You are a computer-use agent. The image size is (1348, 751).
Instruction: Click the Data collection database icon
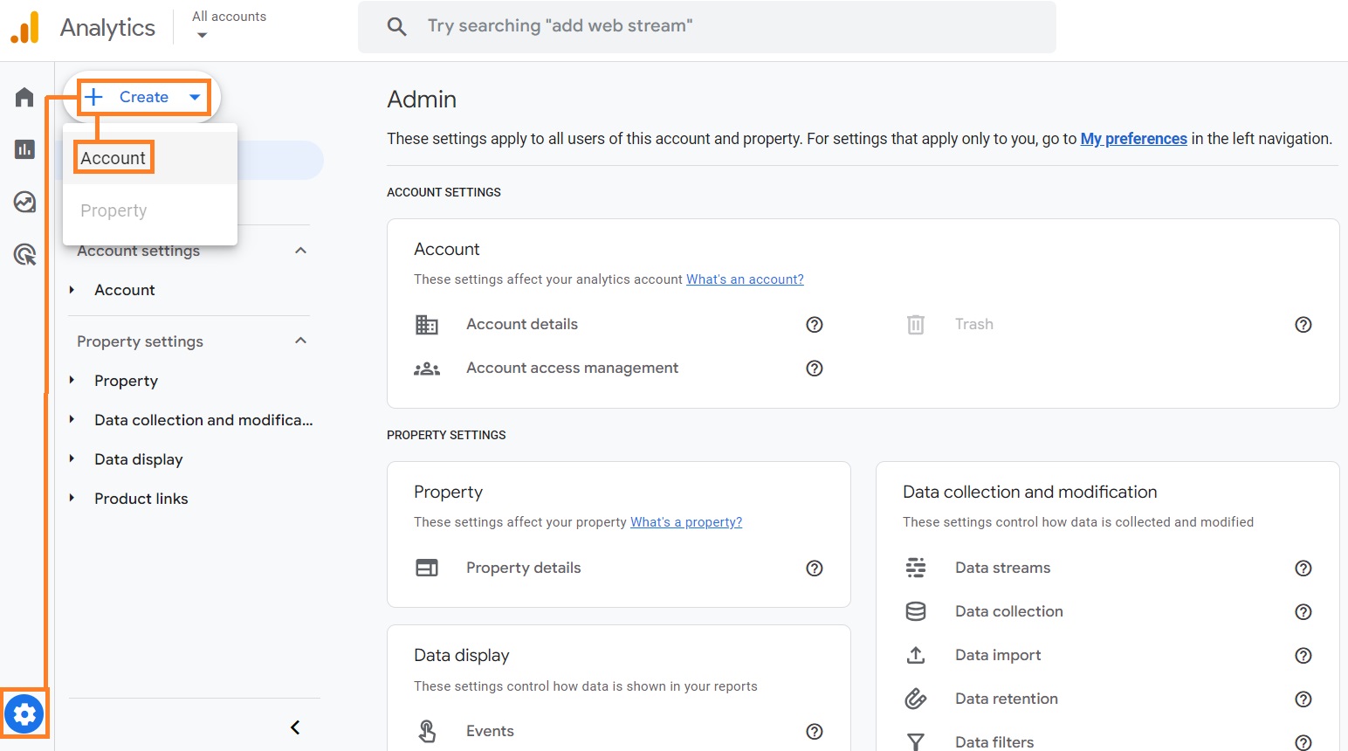pos(916,611)
